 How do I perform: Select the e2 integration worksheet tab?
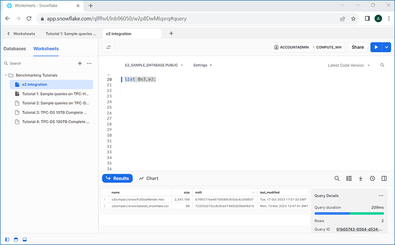pos(132,34)
